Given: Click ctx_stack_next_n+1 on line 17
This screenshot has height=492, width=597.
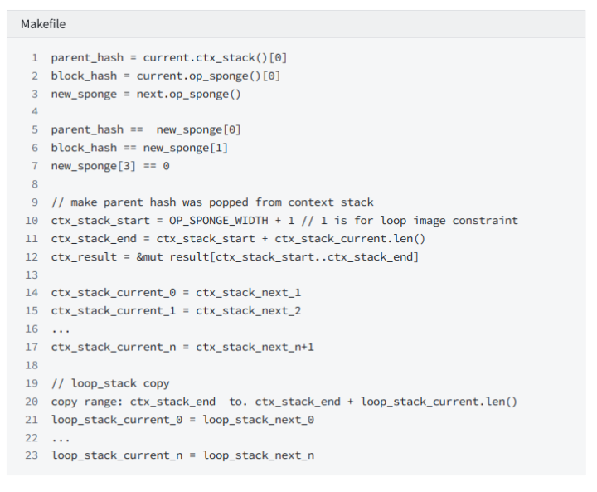Looking at the screenshot, I should pos(255,347).
